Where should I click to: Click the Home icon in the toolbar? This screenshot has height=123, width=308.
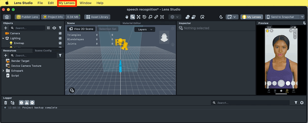point(7,17)
